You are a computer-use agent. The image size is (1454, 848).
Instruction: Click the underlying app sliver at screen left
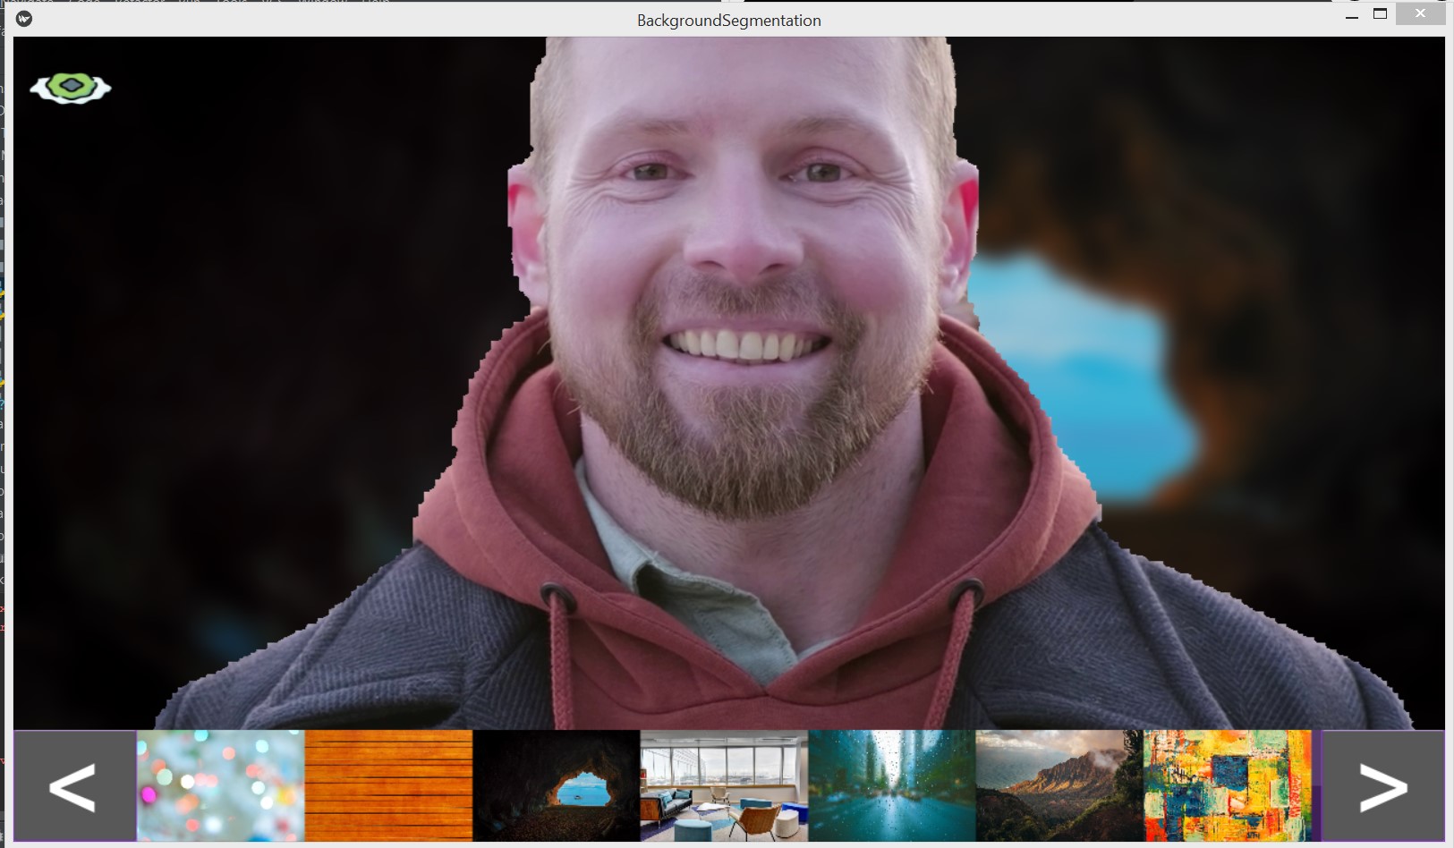coord(4,358)
